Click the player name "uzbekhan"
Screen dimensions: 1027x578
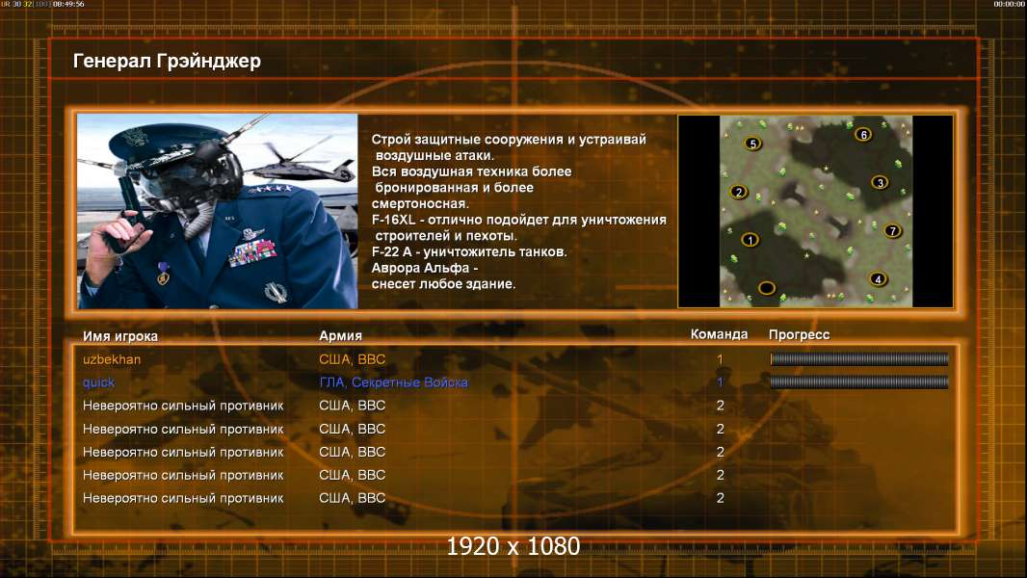112,359
